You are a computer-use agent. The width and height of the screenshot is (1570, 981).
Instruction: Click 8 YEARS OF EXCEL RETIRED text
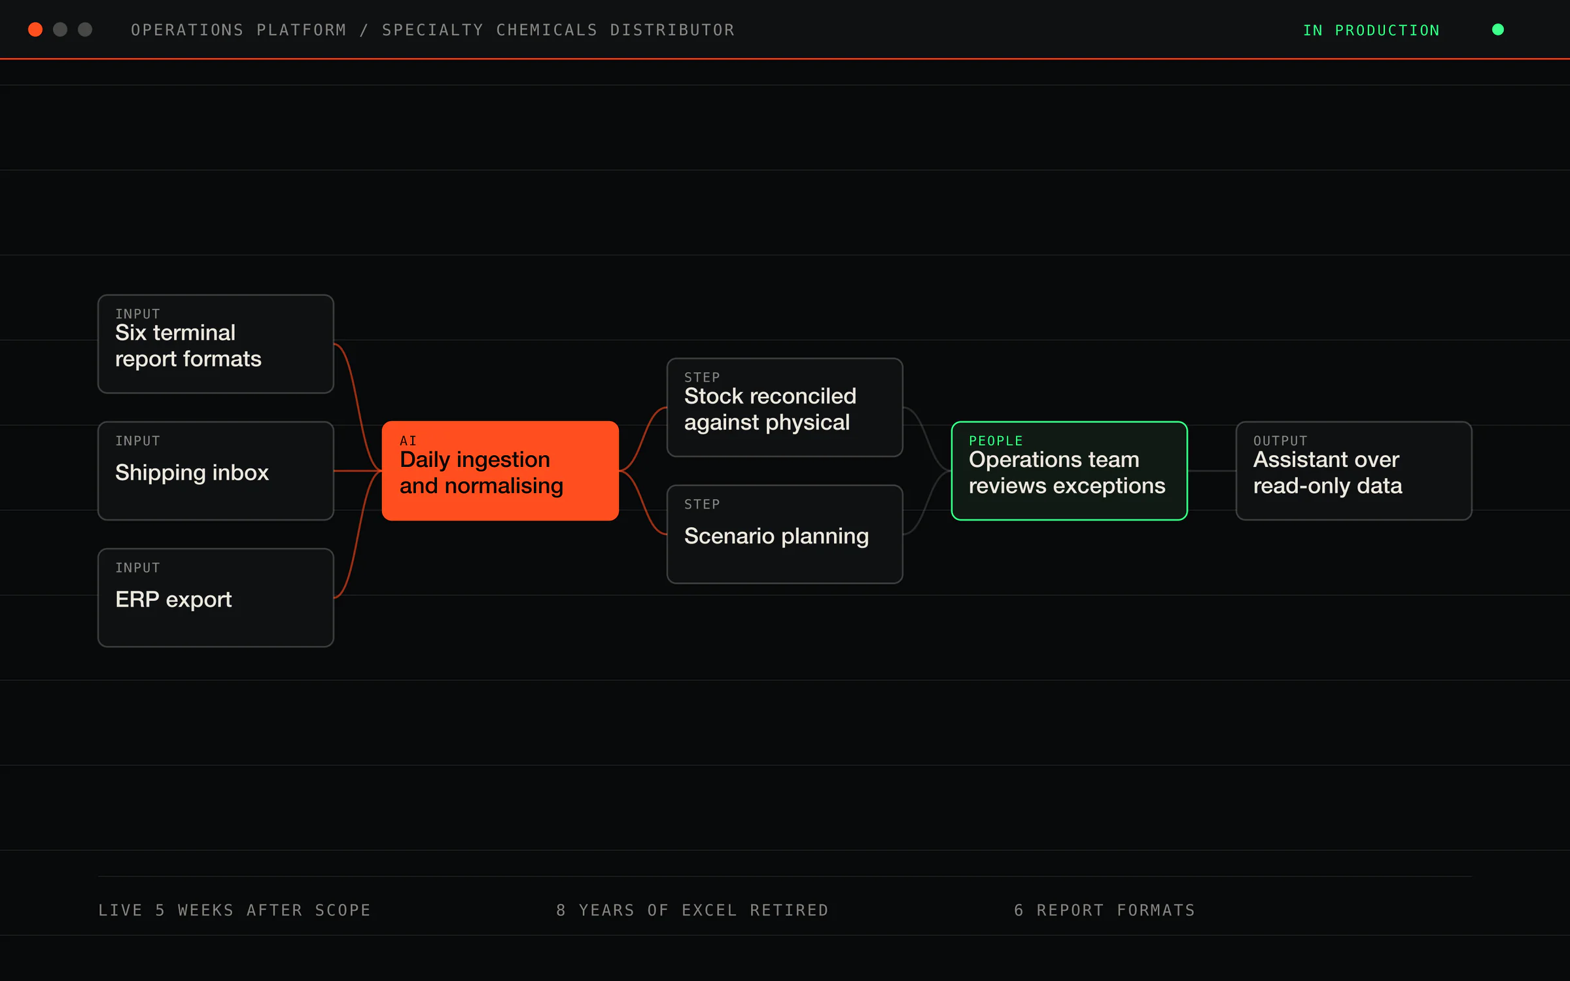pyautogui.click(x=692, y=910)
